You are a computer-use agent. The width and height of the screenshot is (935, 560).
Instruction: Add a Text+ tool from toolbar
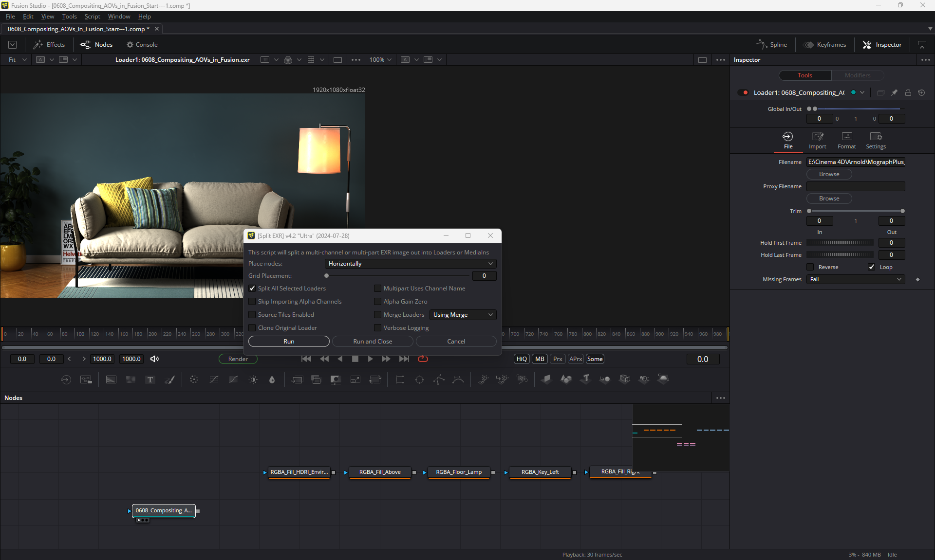150,379
